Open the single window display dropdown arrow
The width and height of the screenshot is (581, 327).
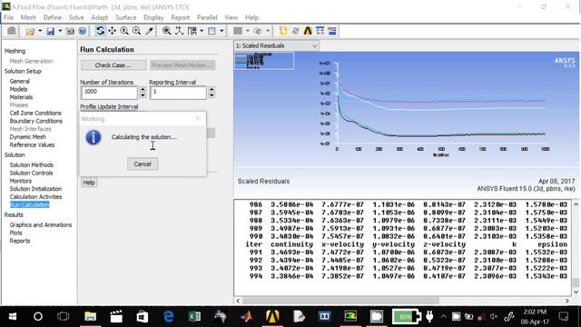222,31
